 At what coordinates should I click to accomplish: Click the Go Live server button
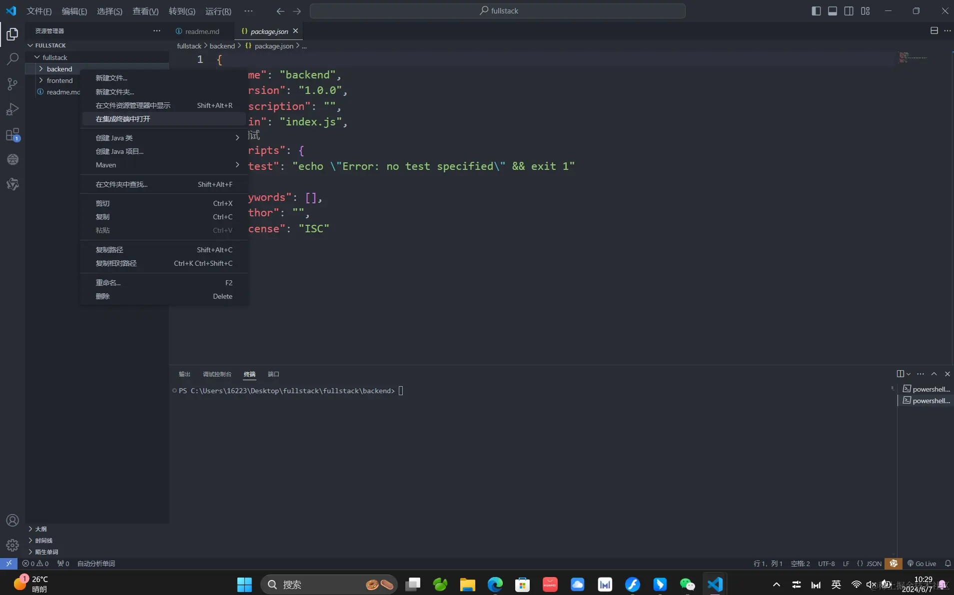click(922, 564)
